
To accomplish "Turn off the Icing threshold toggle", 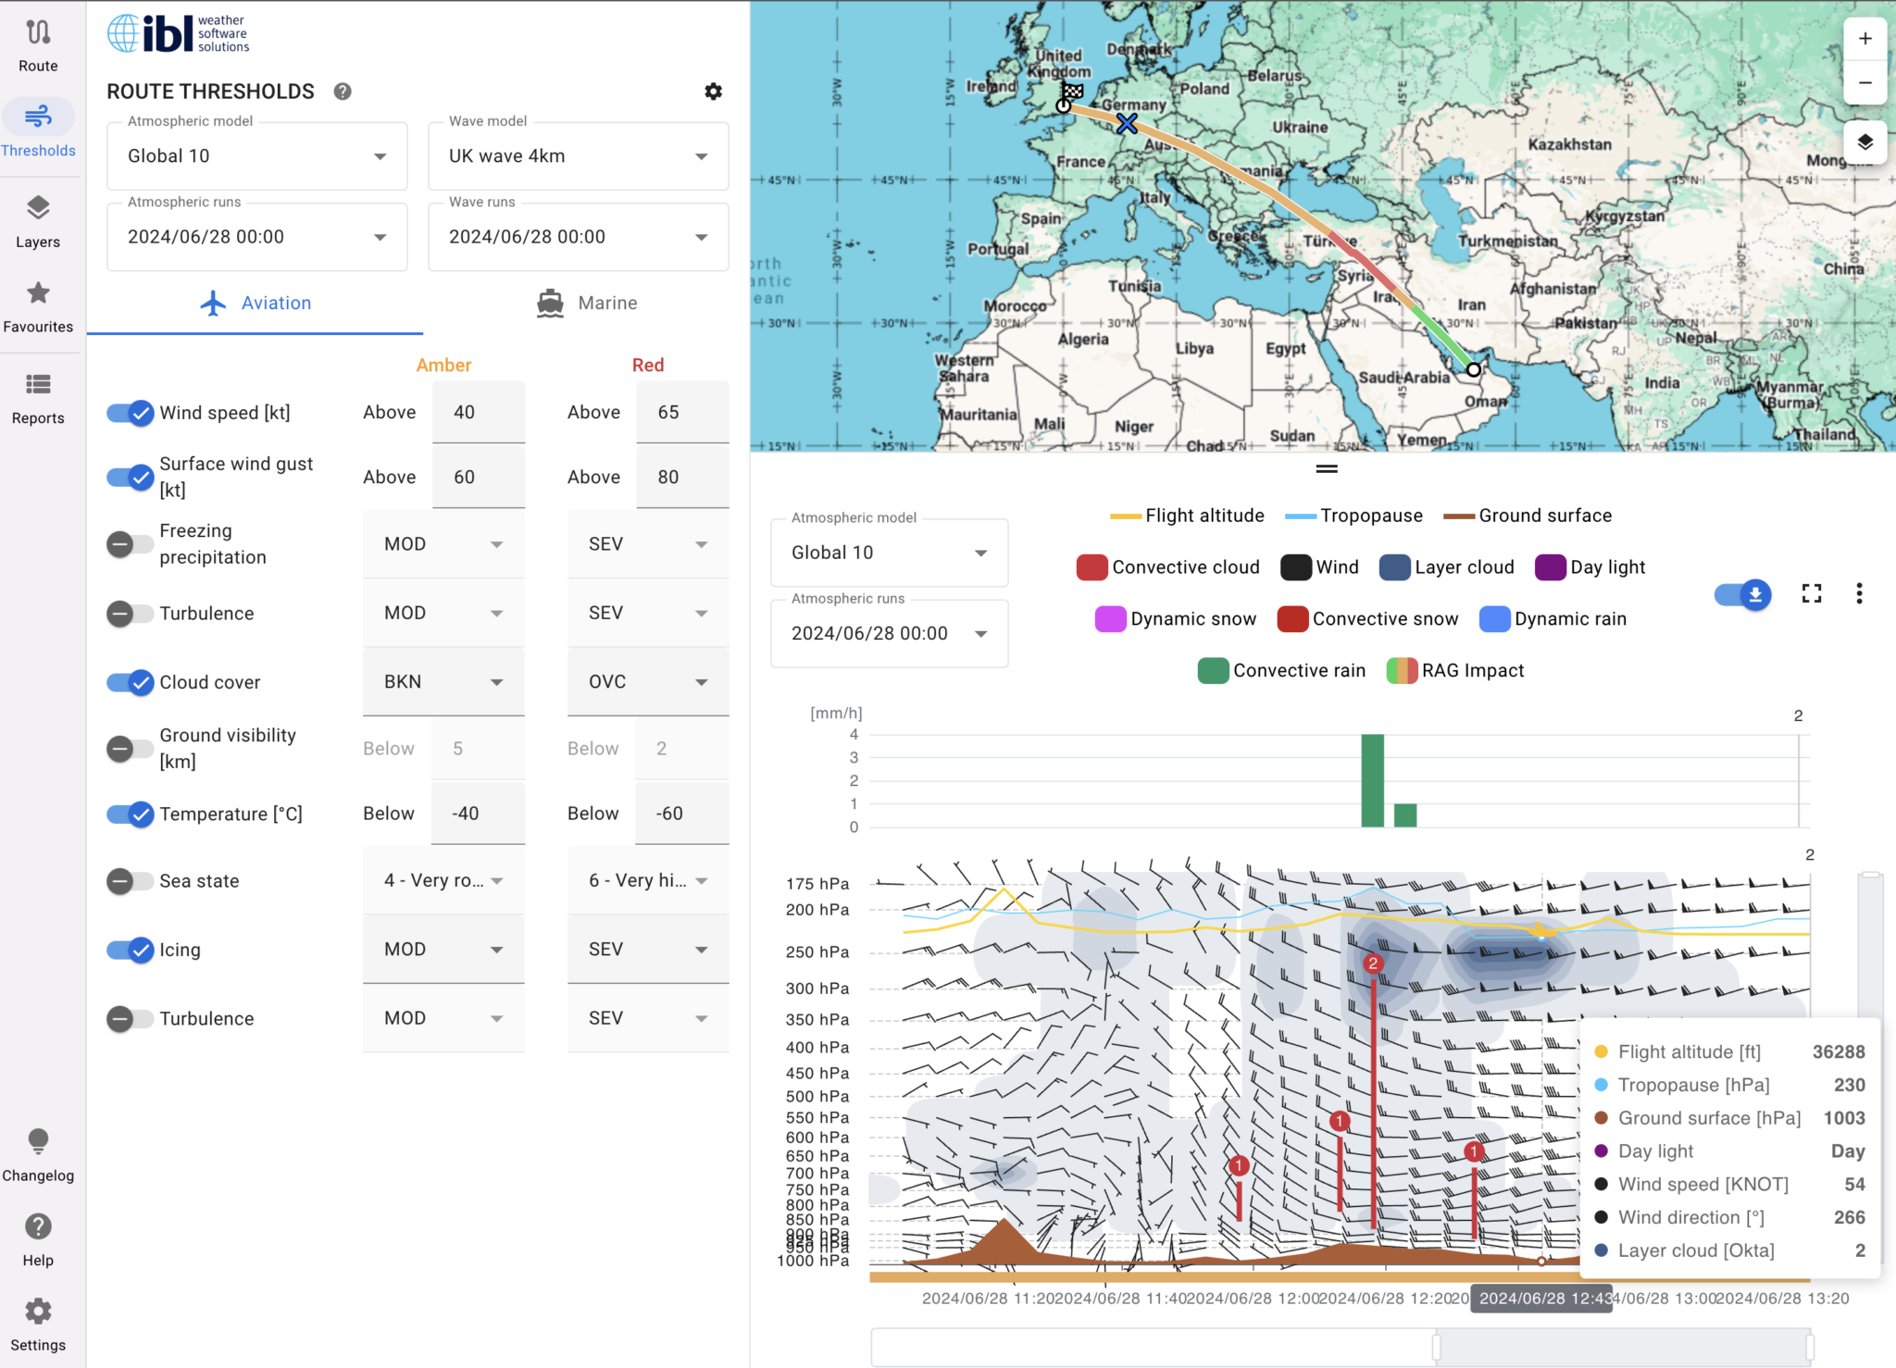I will coord(131,950).
